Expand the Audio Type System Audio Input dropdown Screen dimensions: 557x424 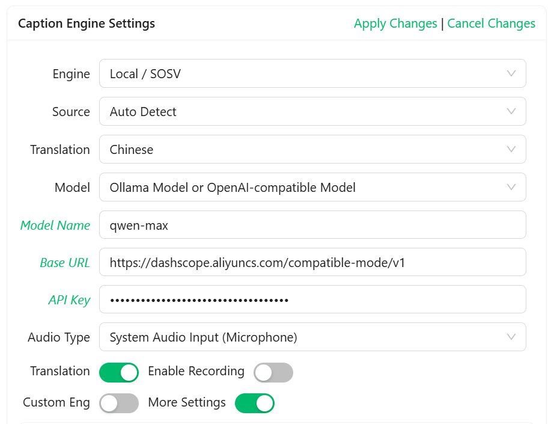(x=300, y=337)
